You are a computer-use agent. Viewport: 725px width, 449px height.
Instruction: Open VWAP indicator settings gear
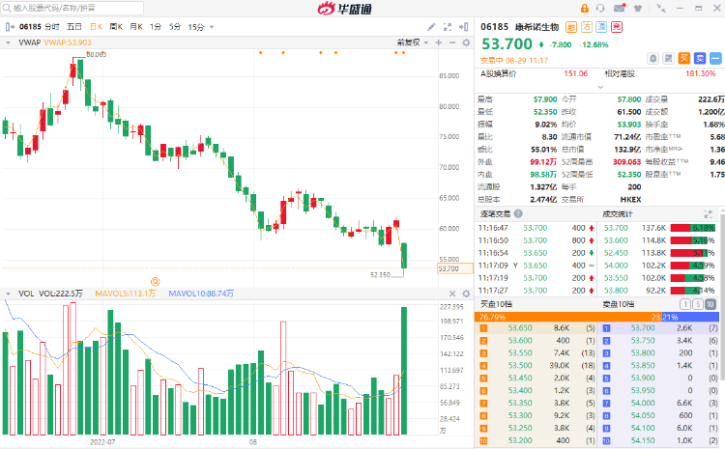[x=466, y=42]
